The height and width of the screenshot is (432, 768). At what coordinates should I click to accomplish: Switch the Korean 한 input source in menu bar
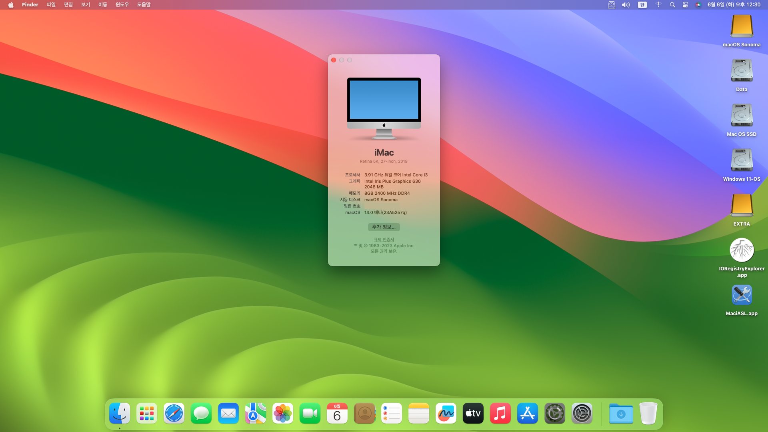(x=642, y=5)
